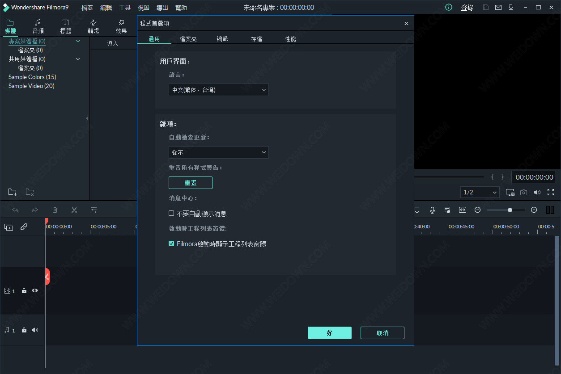The image size is (561, 374).
Task: Click the preview volume speaker icon
Action: pos(537,192)
